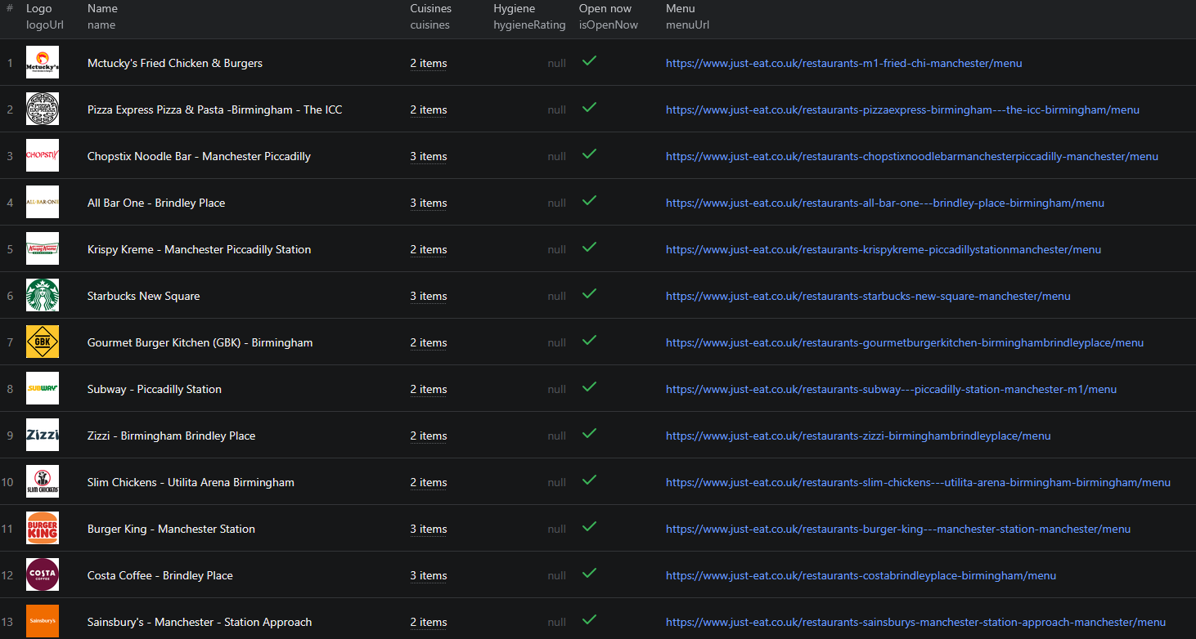This screenshot has height=639, width=1196.
Task: Click the Sainsbury's logo image
Action: tap(43, 621)
